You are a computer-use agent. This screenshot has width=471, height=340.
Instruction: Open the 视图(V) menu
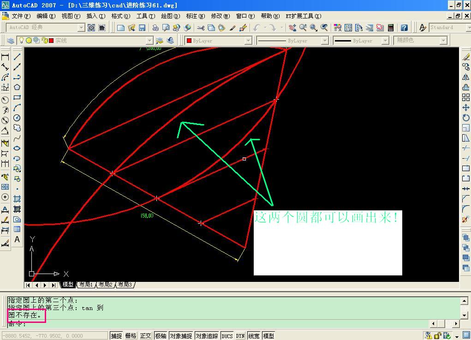[71, 16]
